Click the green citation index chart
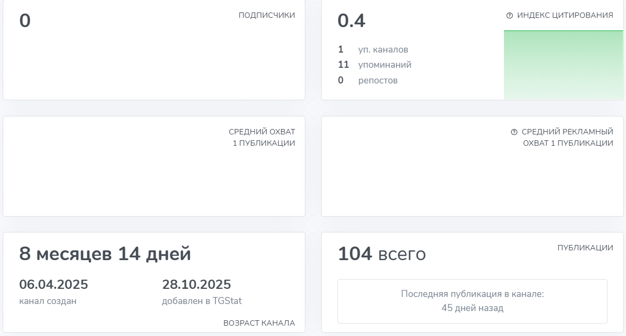Screen dimensions: 626x336 click(x=563, y=65)
